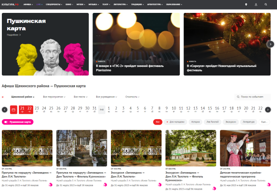The height and width of the screenshot is (191, 277).
Task: Click the search magnifier icon in header
Action: pyautogui.click(x=265, y=5)
